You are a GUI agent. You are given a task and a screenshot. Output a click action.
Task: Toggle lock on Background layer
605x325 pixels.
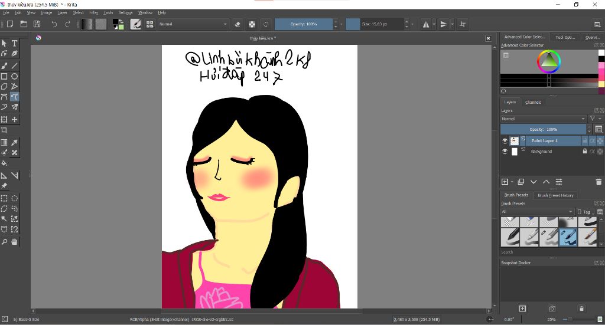584,152
